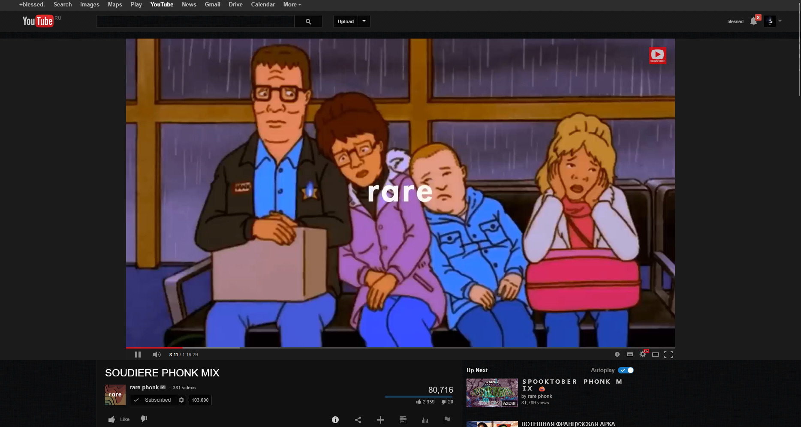
Task: Click the 2,359 likes count
Action: pos(428,402)
